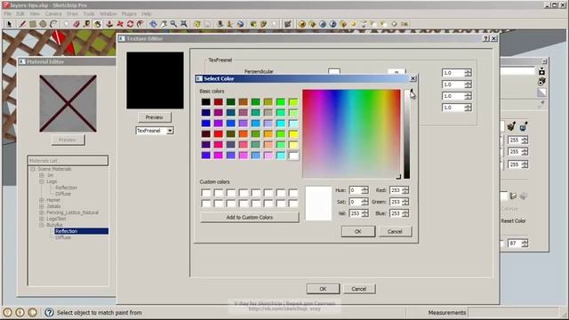Click the Red value input field
The height and width of the screenshot is (320, 569).
pyautogui.click(x=395, y=190)
